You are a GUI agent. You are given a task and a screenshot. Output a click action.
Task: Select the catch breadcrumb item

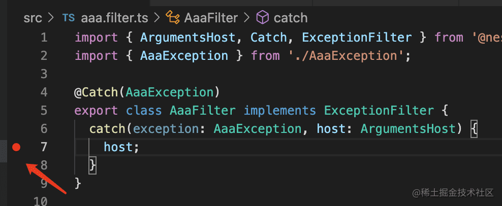pyautogui.click(x=291, y=18)
